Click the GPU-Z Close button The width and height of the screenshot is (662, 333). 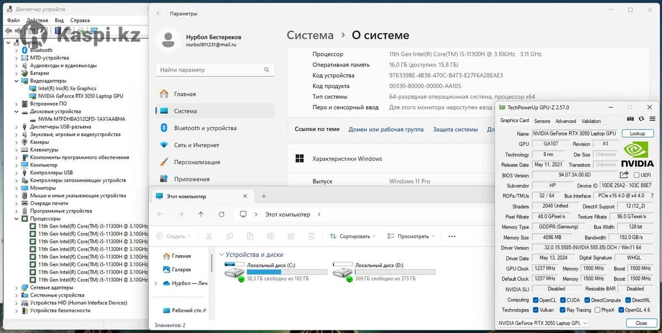[x=641, y=323]
